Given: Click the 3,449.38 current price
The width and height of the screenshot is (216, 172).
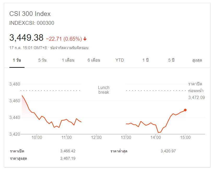Looking at the screenshot, I should [26, 38].
